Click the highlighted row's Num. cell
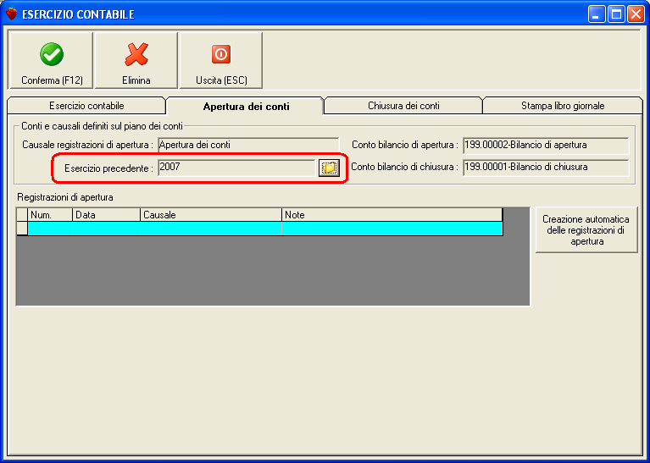 50,229
